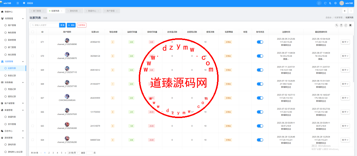
Task: Go to page 5 in pagination
Action: (61, 153)
